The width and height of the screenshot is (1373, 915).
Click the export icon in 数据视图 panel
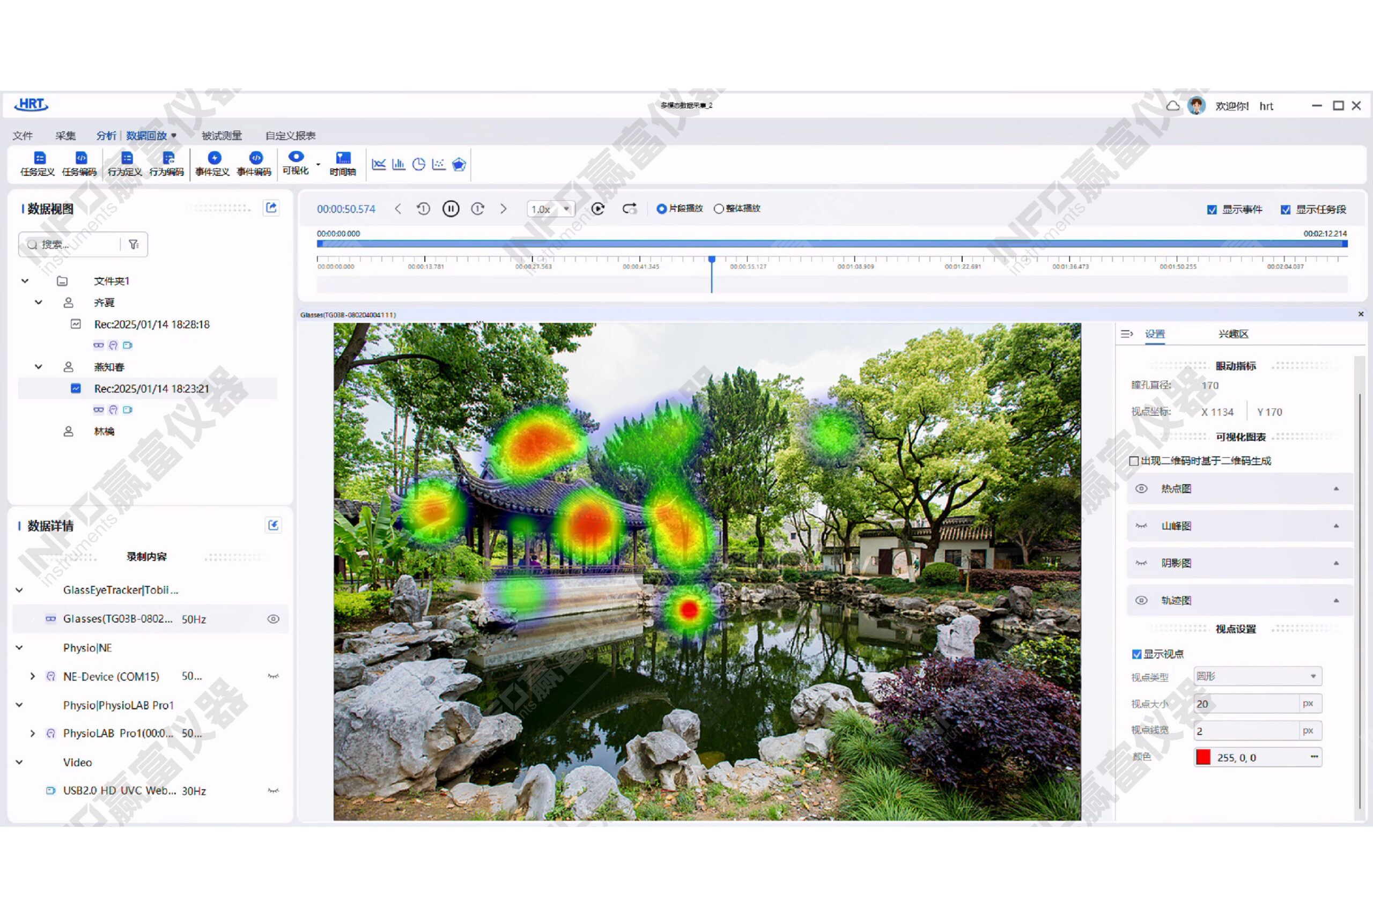[271, 208]
